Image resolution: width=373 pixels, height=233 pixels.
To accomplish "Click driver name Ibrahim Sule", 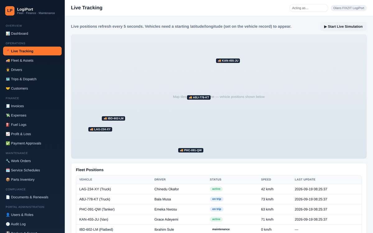I will (x=164, y=230).
